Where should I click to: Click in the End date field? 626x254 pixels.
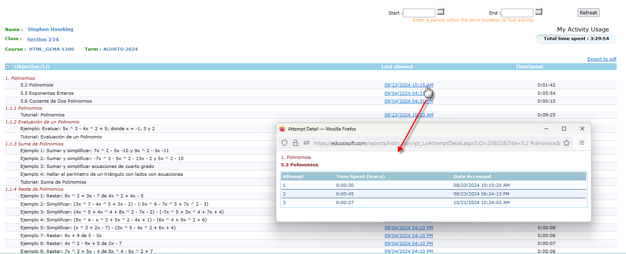pyautogui.click(x=517, y=13)
